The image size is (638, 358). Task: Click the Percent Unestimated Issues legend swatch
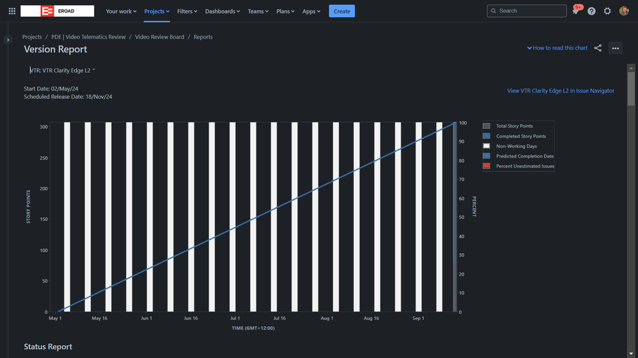[486, 166]
